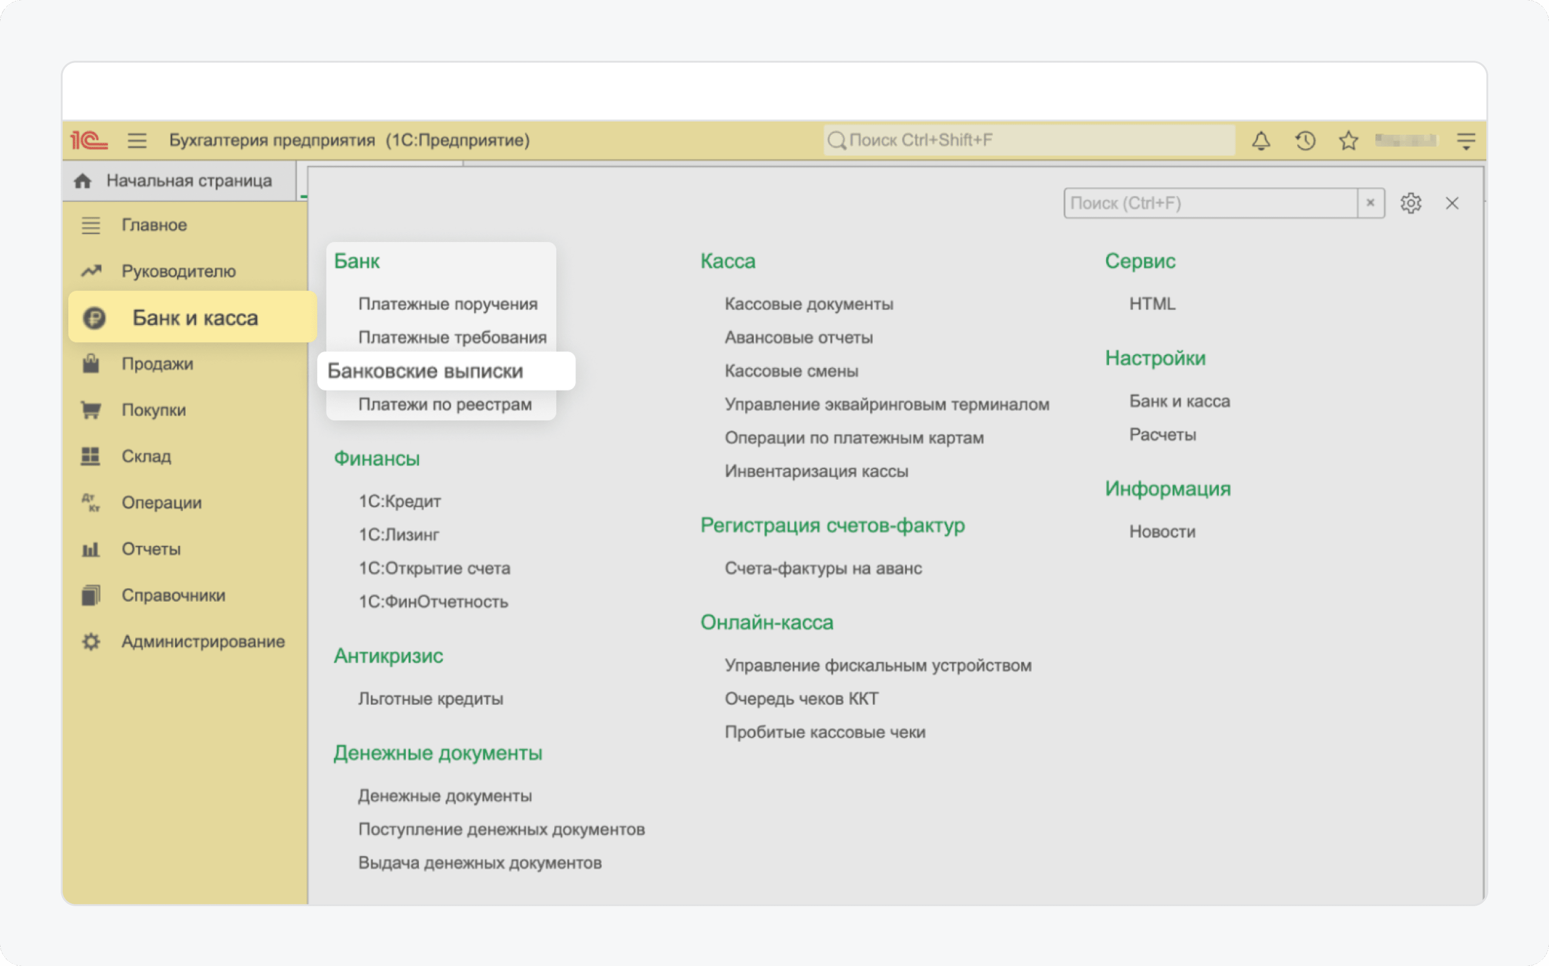Open the Администрирование section
1549x966 pixels.
[x=203, y=641]
